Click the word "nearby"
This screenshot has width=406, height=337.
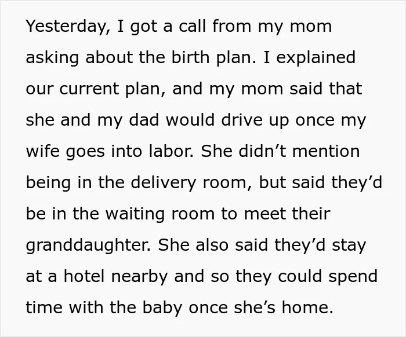click(140, 277)
